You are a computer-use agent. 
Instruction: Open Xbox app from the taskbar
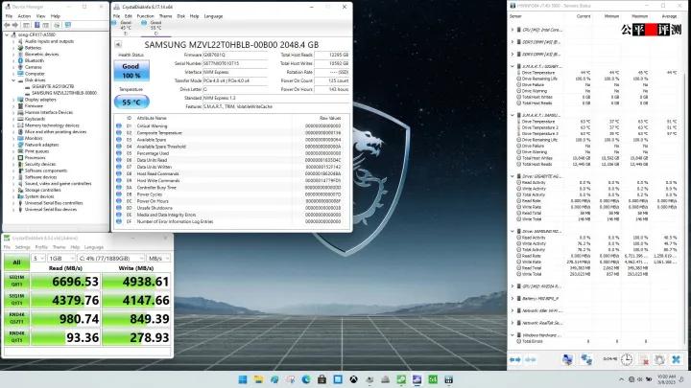[x=353, y=379]
